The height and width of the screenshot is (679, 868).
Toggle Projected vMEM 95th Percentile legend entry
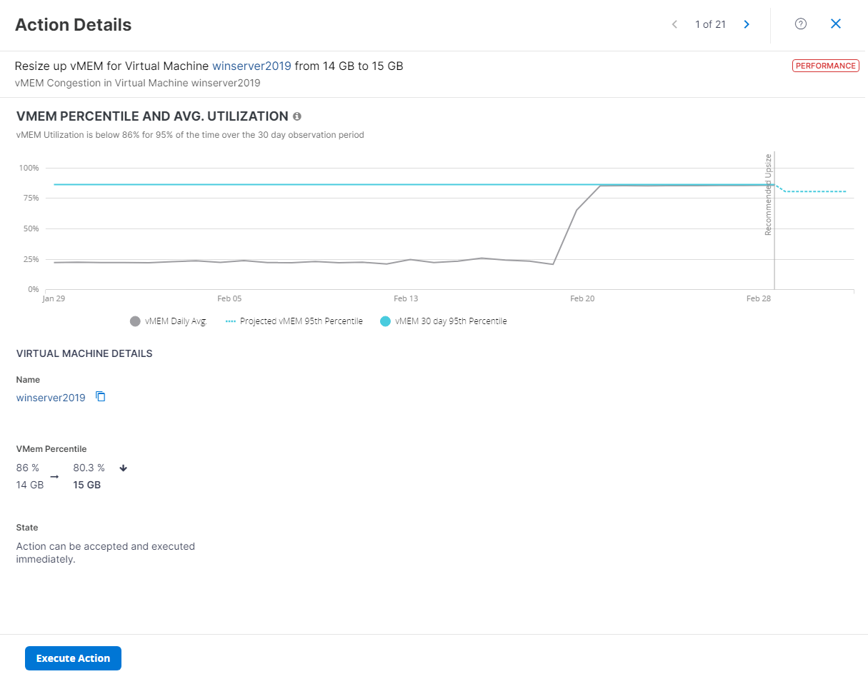(294, 321)
